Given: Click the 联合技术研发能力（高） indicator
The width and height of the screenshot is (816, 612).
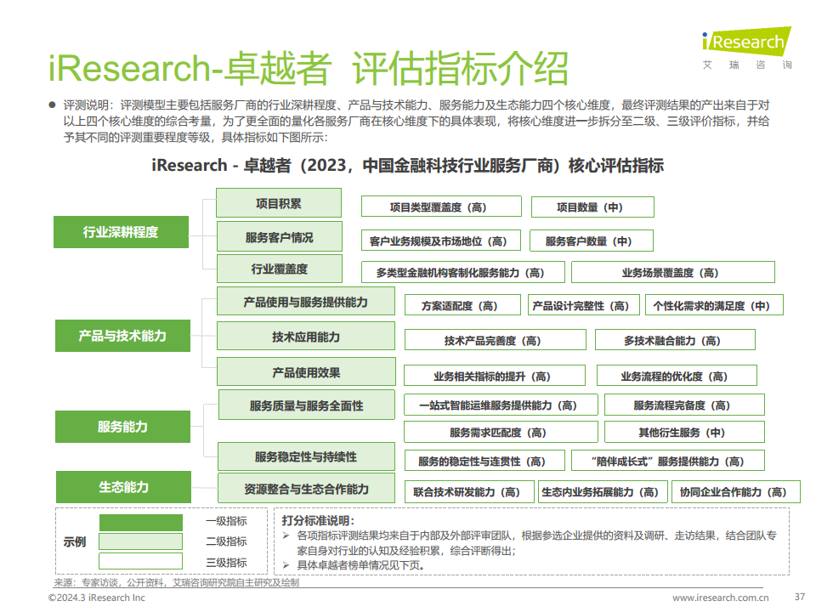Looking at the screenshot, I should (x=467, y=492).
